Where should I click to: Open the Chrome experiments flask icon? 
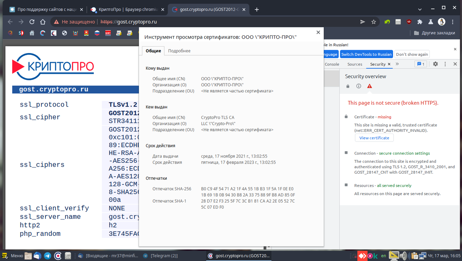431,22
